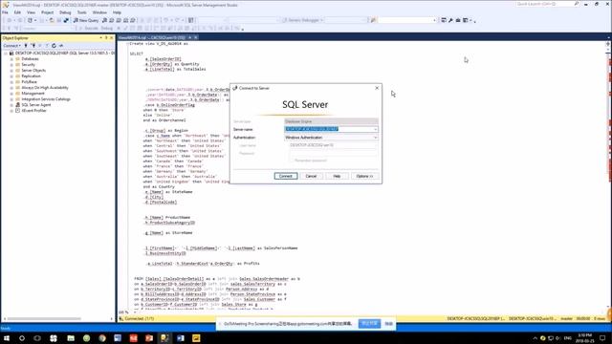Open the Windows Start menu
The image size is (612, 344).
click(x=7, y=338)
